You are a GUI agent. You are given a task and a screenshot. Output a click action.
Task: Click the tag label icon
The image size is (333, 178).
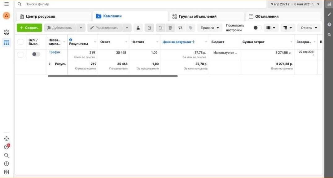pos(191,28)
